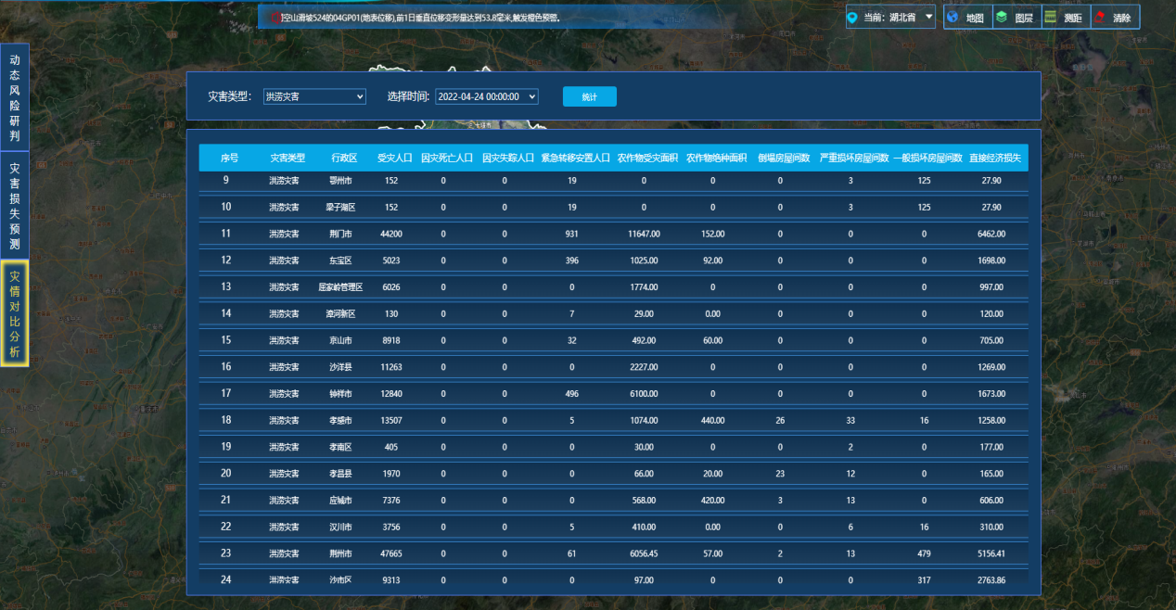Click the 受灾人口 column header
Image resolution: width=1176 pixels, height=610 pixels.
coord(394,159)
